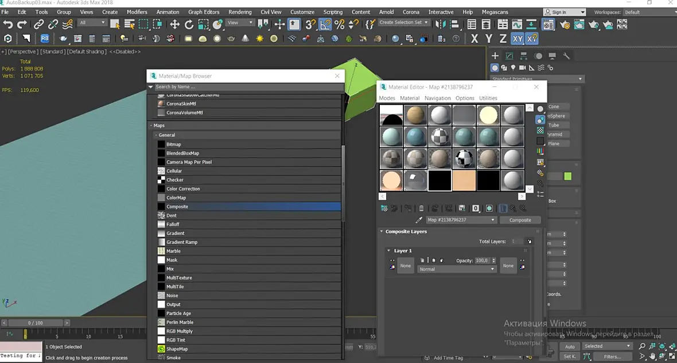Restrict transform to Z axis
This screenshot has height=363, width=677.
[x=503, y=39]
